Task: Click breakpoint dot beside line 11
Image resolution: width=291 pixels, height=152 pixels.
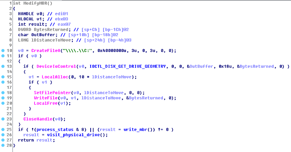Action: point(3,56)
